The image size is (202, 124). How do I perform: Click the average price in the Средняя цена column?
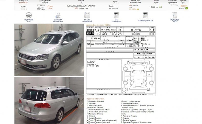[x=183, y=6]
